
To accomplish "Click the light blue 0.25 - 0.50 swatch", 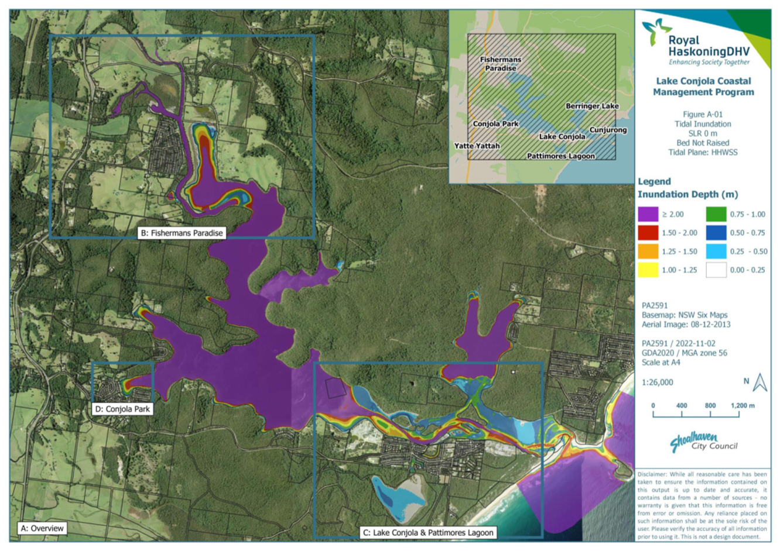I will pyautogui.click(x=716, y=252).
